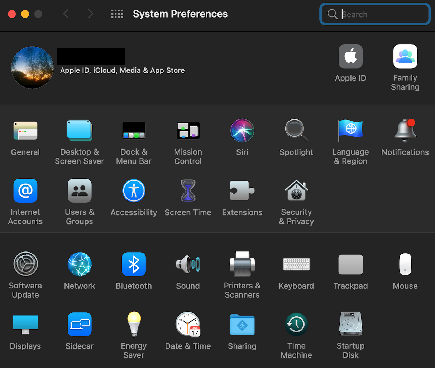
Task: Focus the Search field
Action: click(375, 14)
